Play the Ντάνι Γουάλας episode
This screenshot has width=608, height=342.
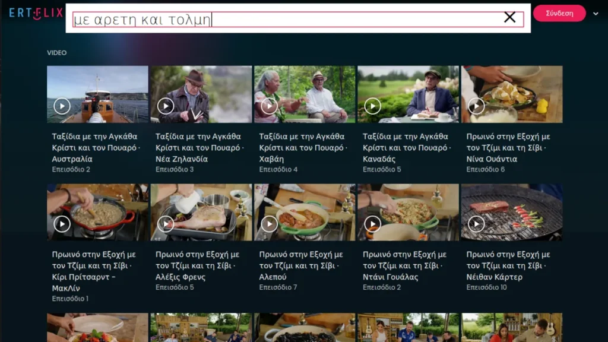372,224
